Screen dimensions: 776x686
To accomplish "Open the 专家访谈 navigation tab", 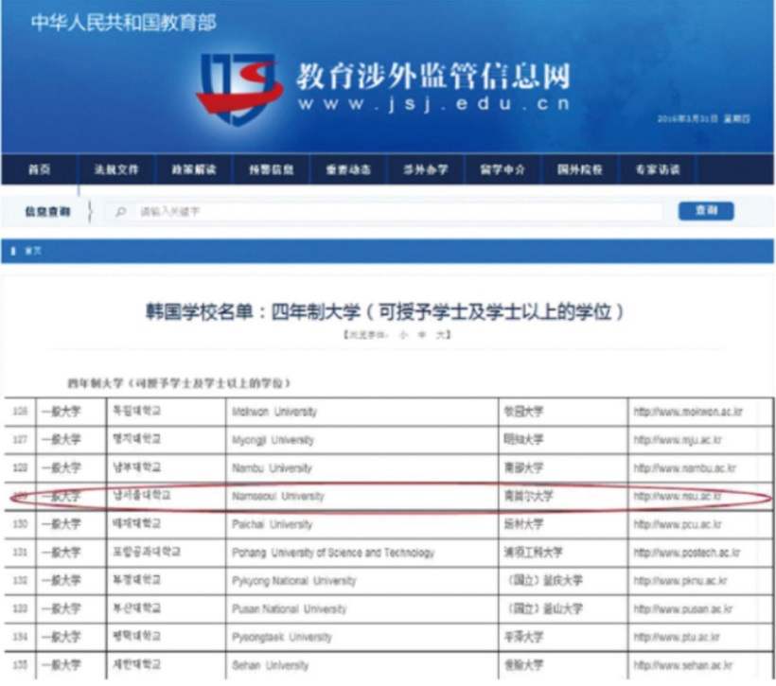I will click(x=658, y=169).
